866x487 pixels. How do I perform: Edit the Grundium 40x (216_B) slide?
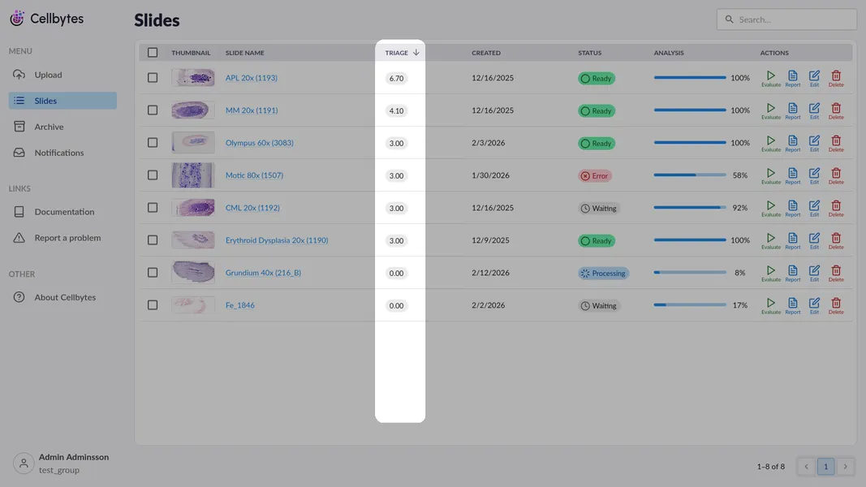pos(814,273)
